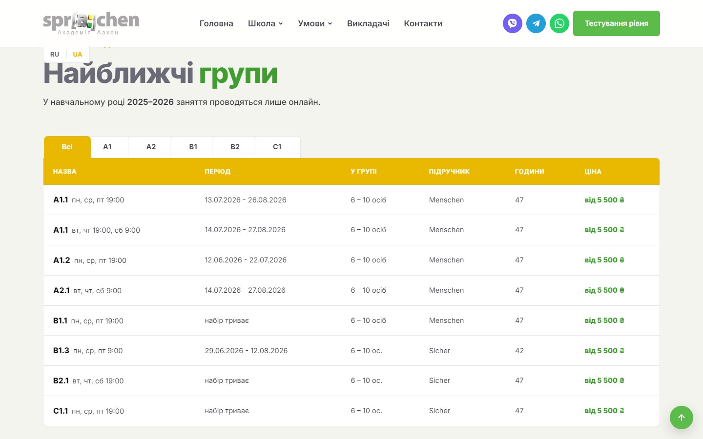703x439 pixels.
Task: Open the Telegram contact icon
Action: [x=536, y=23]
